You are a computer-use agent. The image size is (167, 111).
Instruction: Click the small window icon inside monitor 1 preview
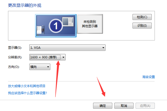coord(68,22)
